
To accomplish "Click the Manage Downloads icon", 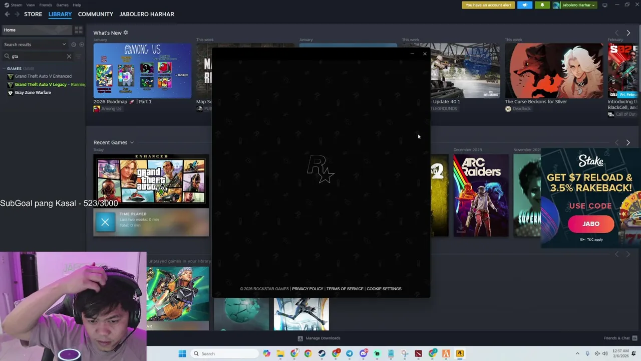I will point(300,338).
